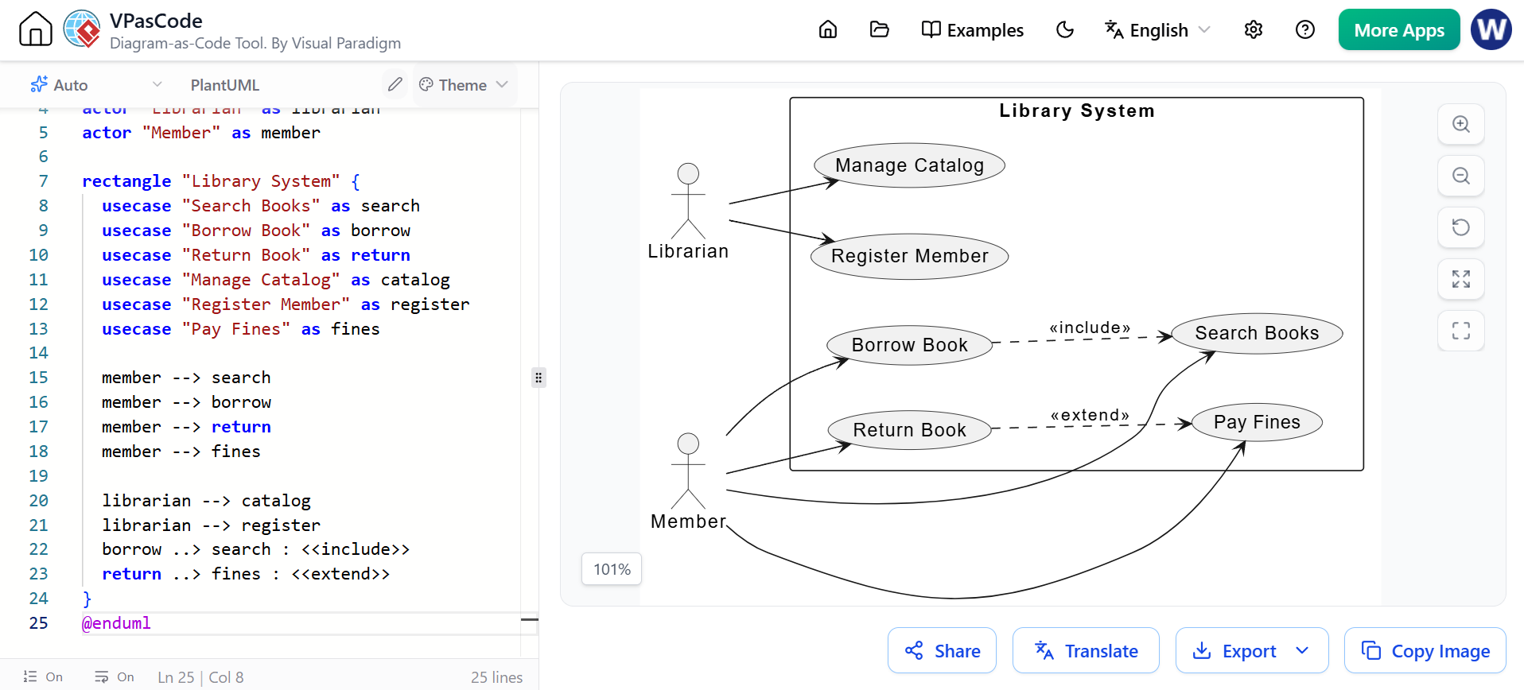The image size is (1524, 690).
Task: Click the home outline icon beside VPasCode logo
Action: coord(35,29)
